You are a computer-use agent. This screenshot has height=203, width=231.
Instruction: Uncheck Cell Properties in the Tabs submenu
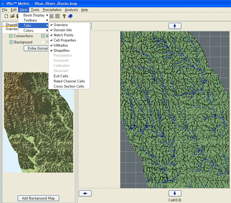[69, 40]
